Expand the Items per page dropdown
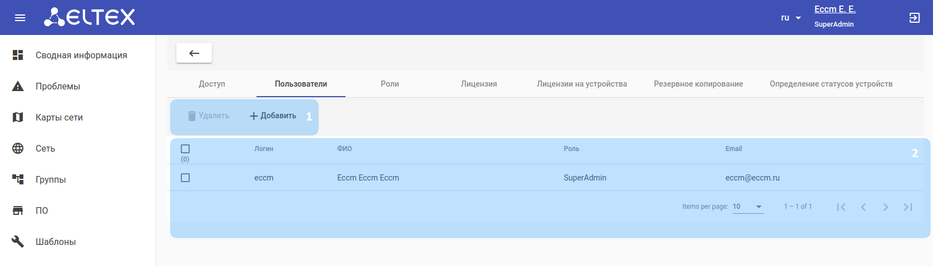 click(748, 207)
